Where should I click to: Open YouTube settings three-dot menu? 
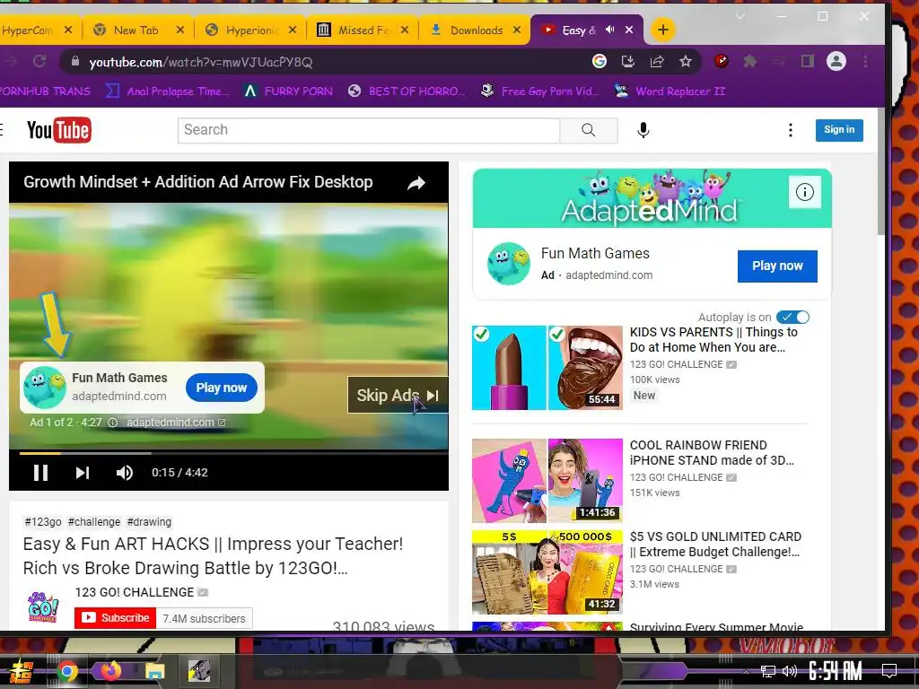(791, 130)
